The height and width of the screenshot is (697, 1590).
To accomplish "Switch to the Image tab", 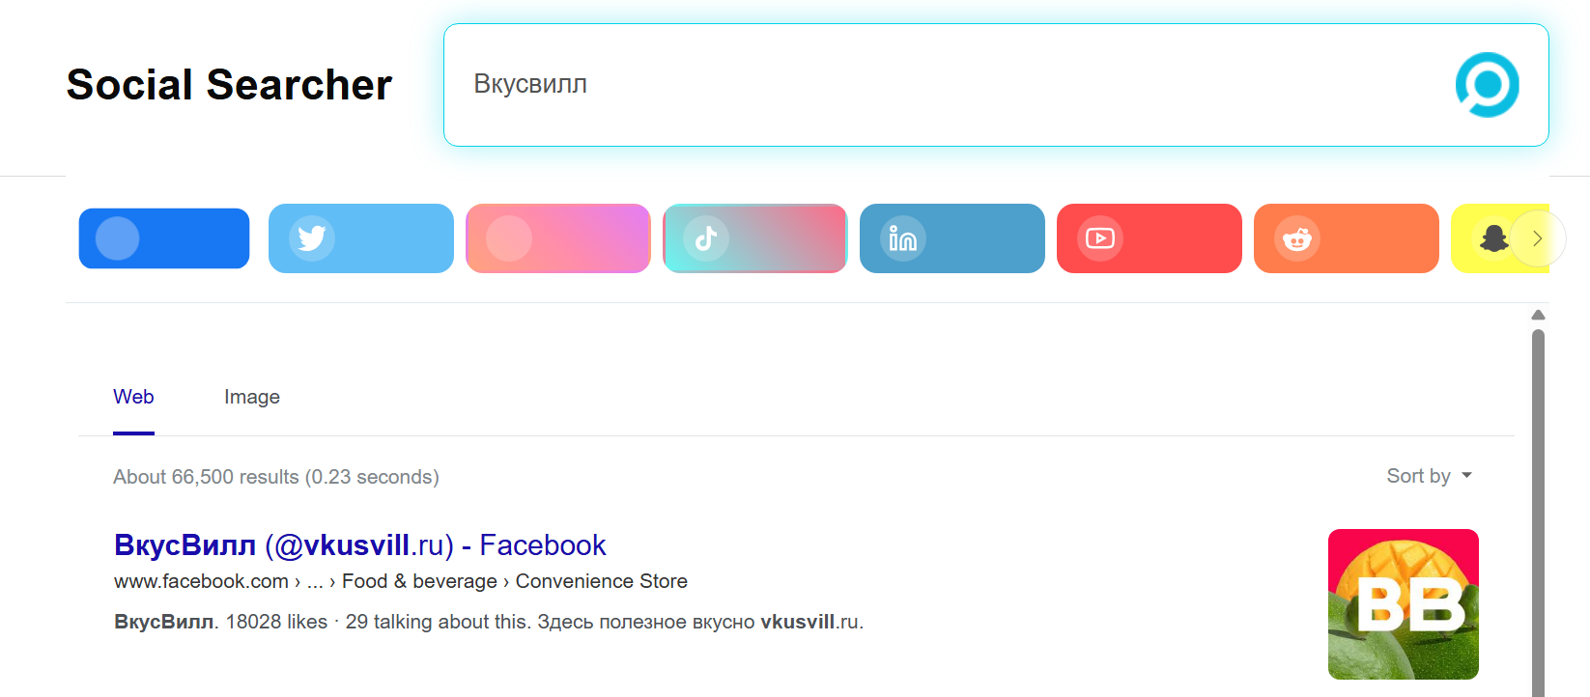I will click(x=252, y=397).
